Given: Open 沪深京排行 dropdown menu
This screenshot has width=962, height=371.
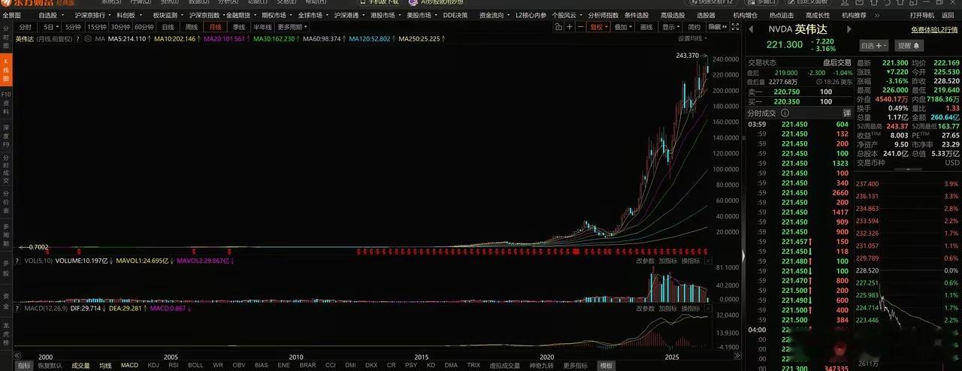Looking at the screenshot, I should [93, 15].
